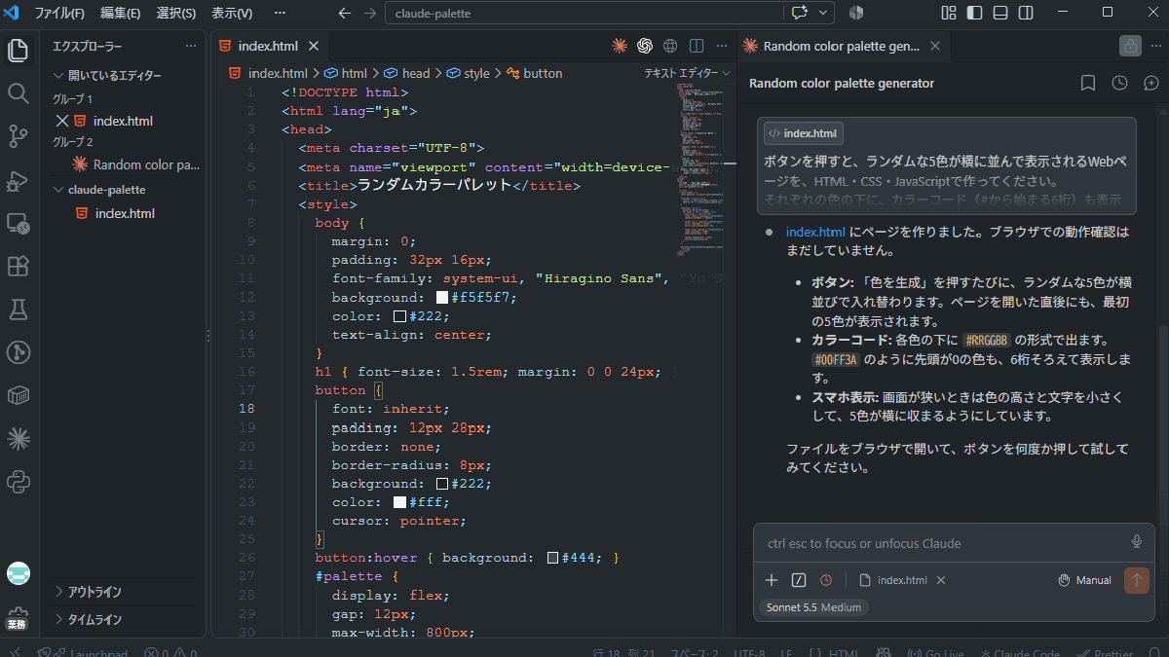1169x657 pixels.
Task: Expand the アウトライン section
Action: [x=124, y=592]
